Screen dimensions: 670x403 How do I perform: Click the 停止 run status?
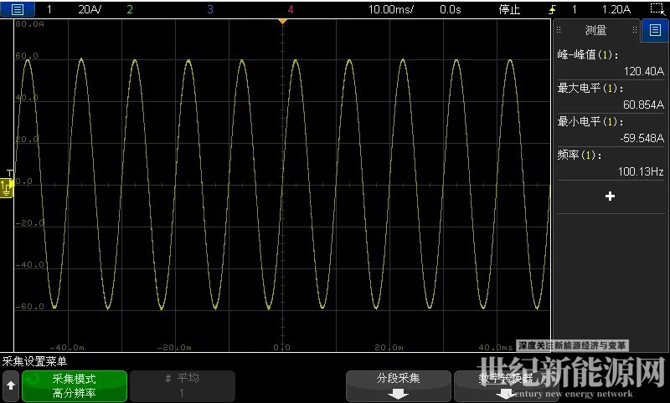509,10
